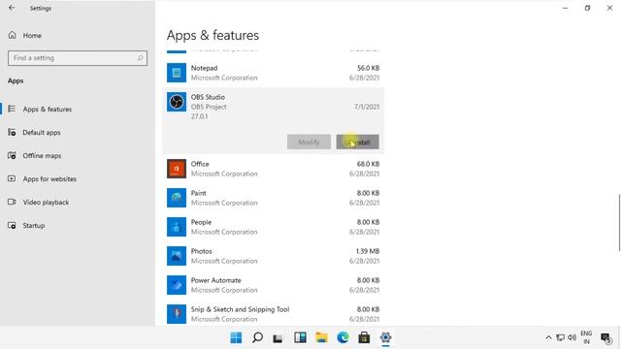
Task: Click the Paint app icon
Action: click(177, 198)
